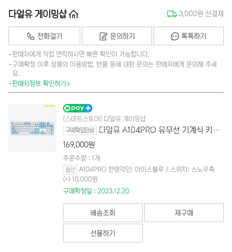Select the 옵션 label near A104PRO details
Image resolution: width=232 pixels, height=252 pixels.
coord(67,169)
